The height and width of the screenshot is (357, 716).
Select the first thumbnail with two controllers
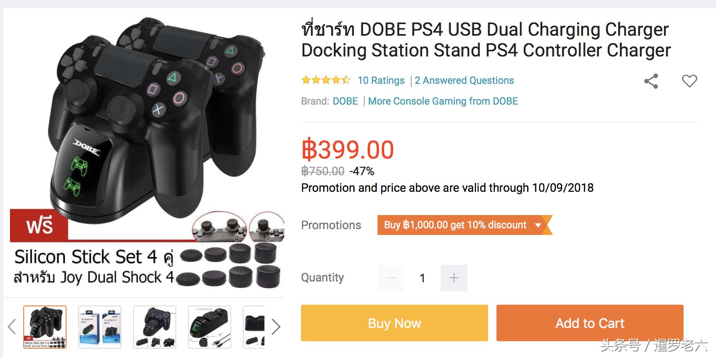(x=45, y=327)
